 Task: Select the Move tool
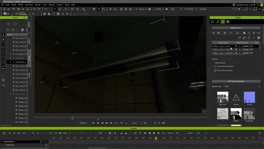coord(60,9)
